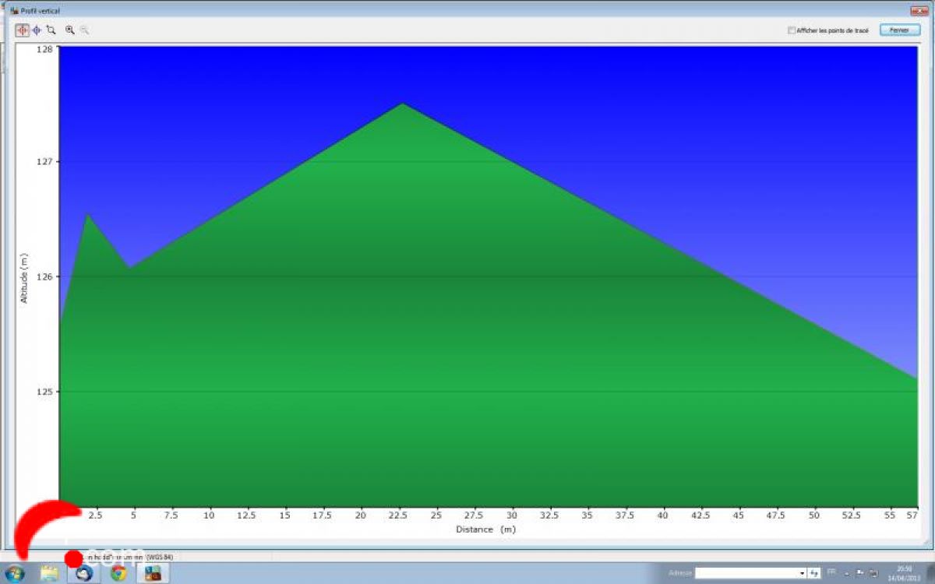The width and height of the screenshot is (935, 584).
Task: Select the red crosshair cursor tool
Action: [x=22, y=30]
